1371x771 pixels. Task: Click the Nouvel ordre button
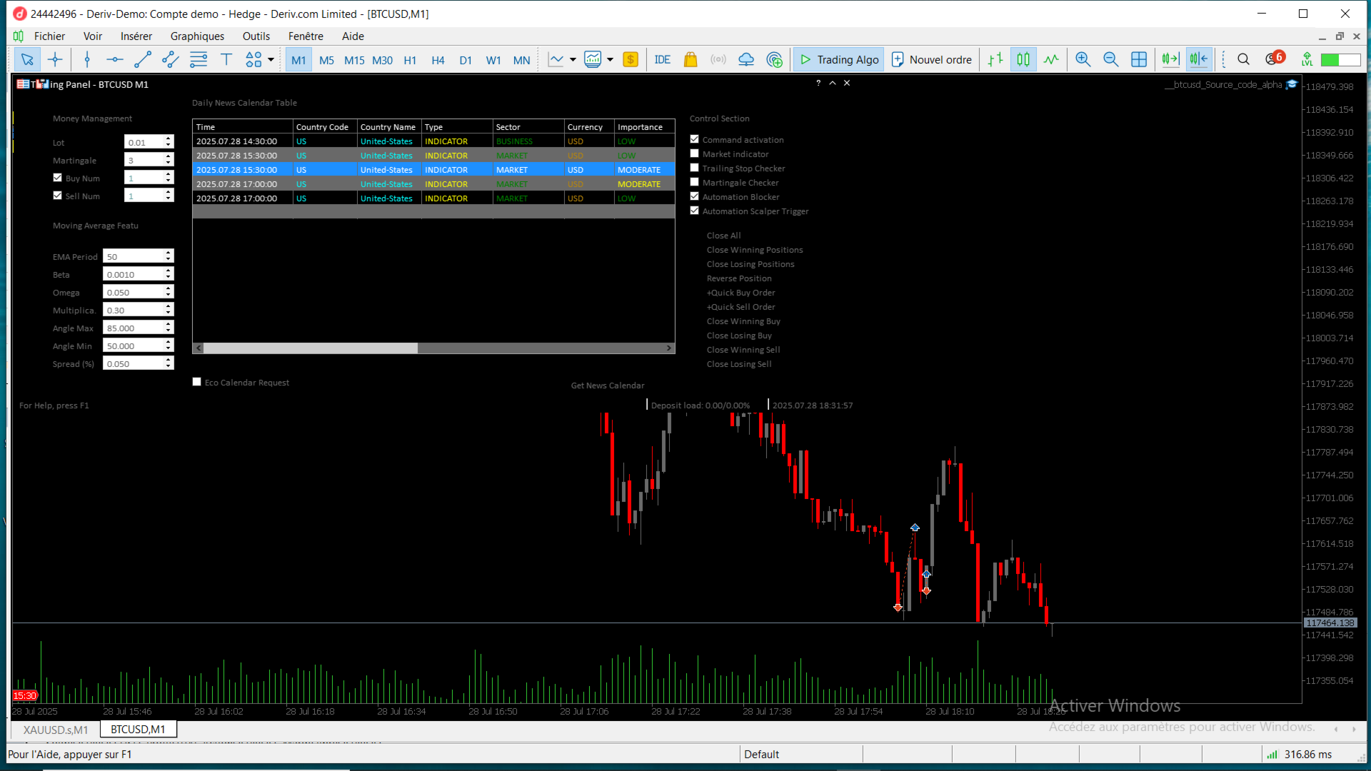pyautogui.click(x=932, y=60)
